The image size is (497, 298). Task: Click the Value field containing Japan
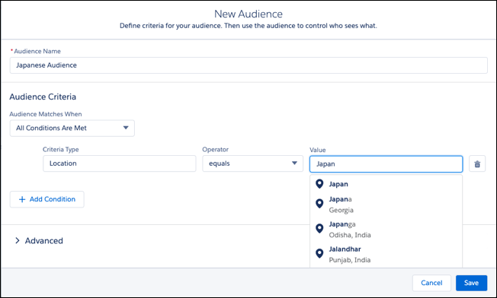[x=386, y=163]
